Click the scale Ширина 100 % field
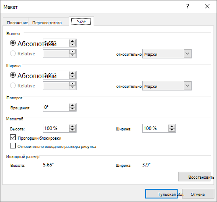217x202 pixels. click(x=155, y=128)
